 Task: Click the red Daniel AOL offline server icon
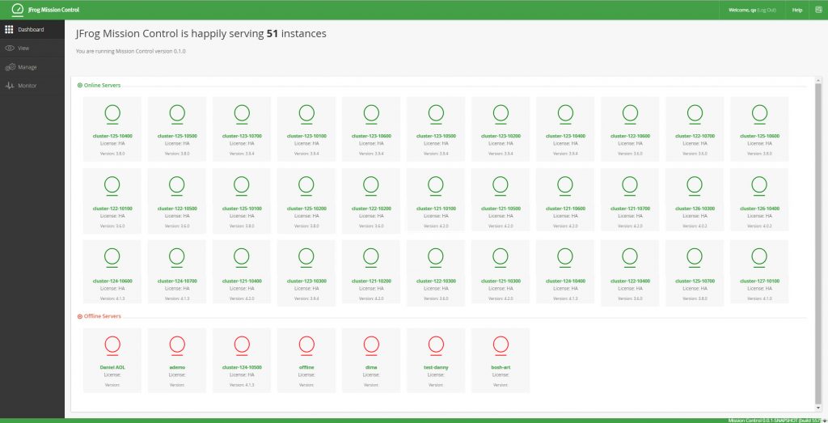click(x=112, y=346)
